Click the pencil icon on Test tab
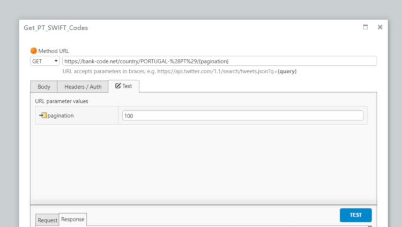The image size is (402, 227). (x=118, y=86)
